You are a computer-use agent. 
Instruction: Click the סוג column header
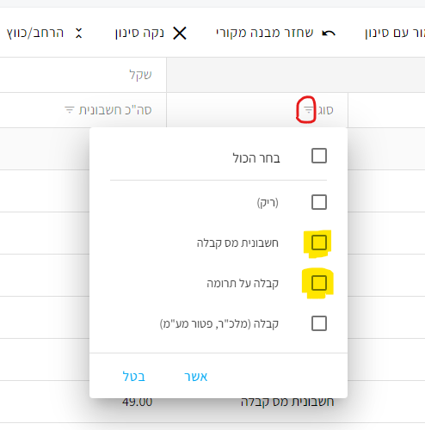[x=326, y=110]
